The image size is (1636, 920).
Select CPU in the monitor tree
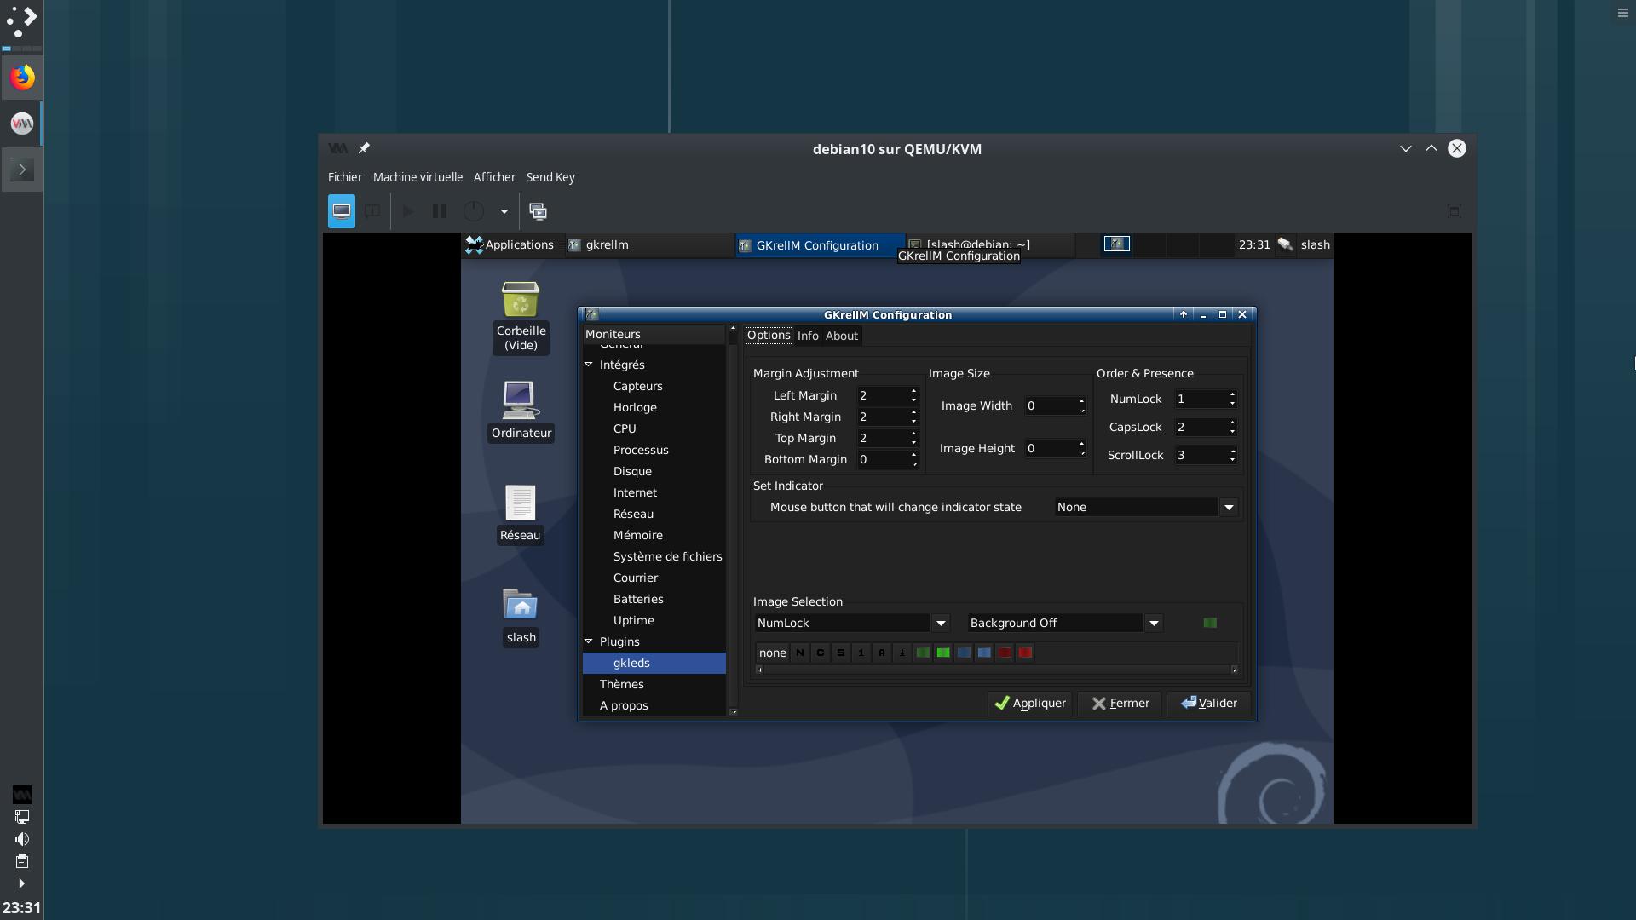(625, 428)
